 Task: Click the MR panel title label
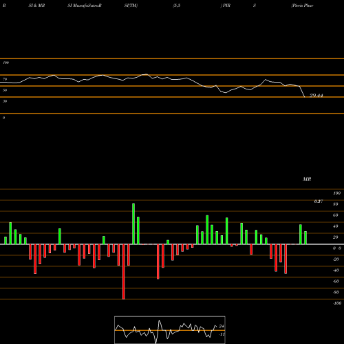coord(307,179)
